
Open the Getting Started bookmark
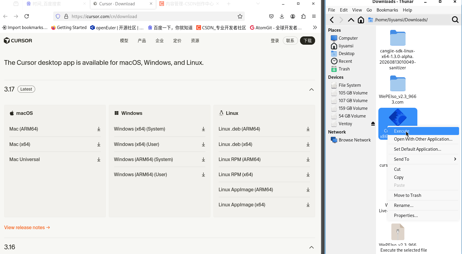(69, 28)
